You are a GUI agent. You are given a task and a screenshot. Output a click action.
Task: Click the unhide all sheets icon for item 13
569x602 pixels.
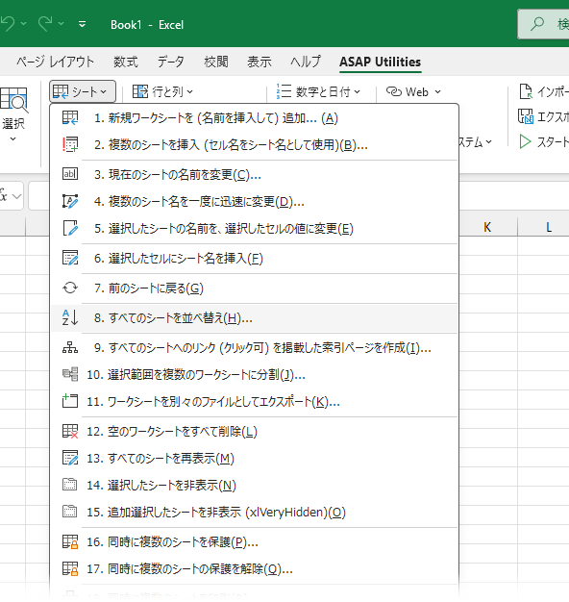point(70,458)
